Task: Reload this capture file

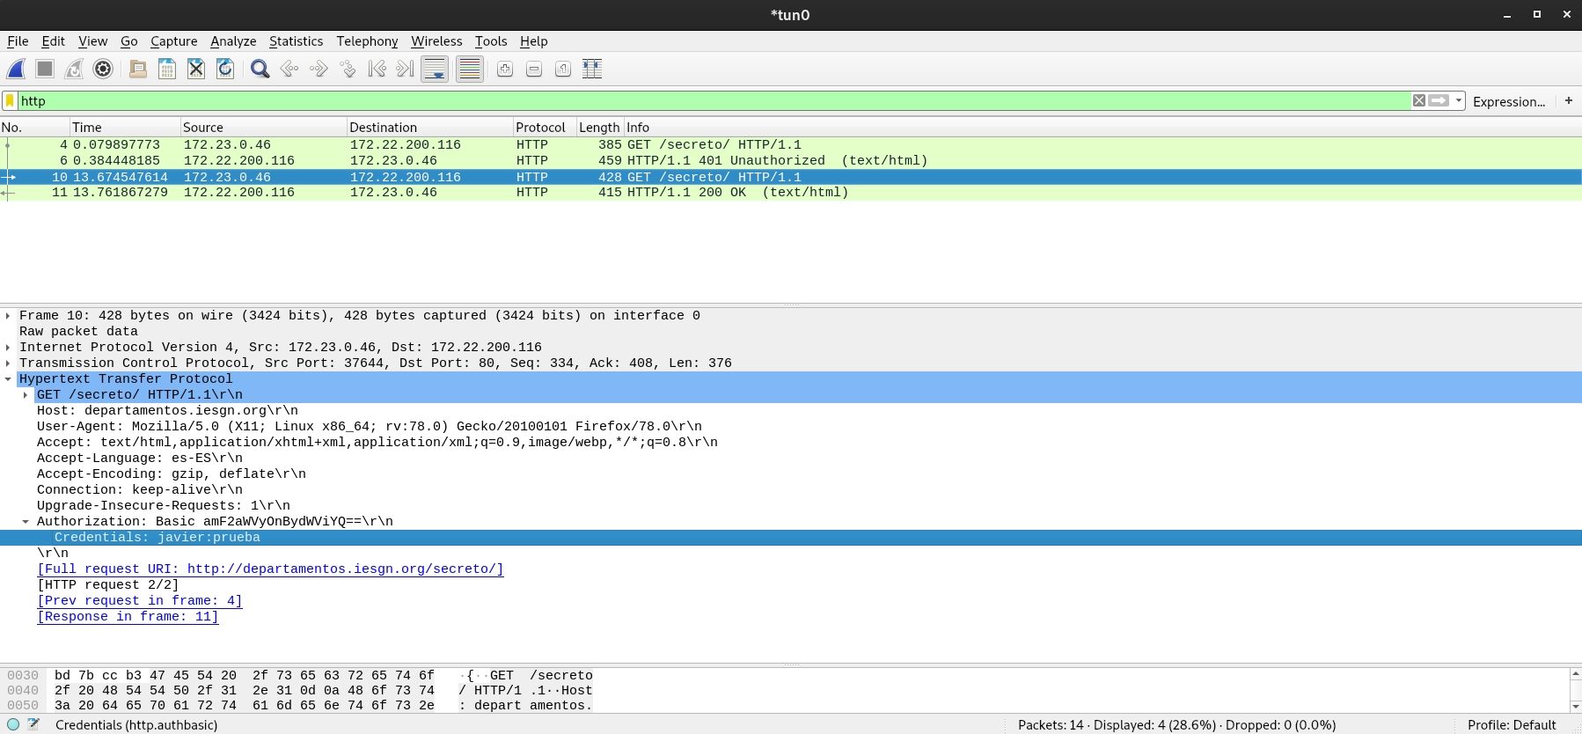Action: (x=225, y=69)
